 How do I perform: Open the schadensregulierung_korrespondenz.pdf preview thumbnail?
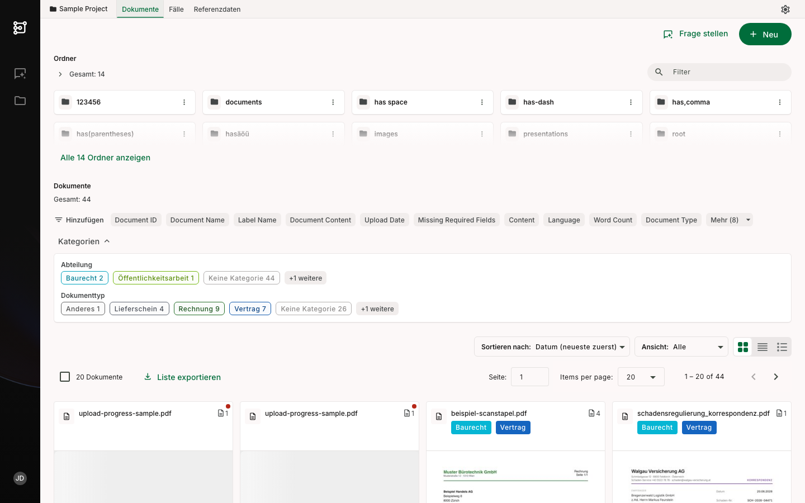pyautogui.click(x=702, y=477)
